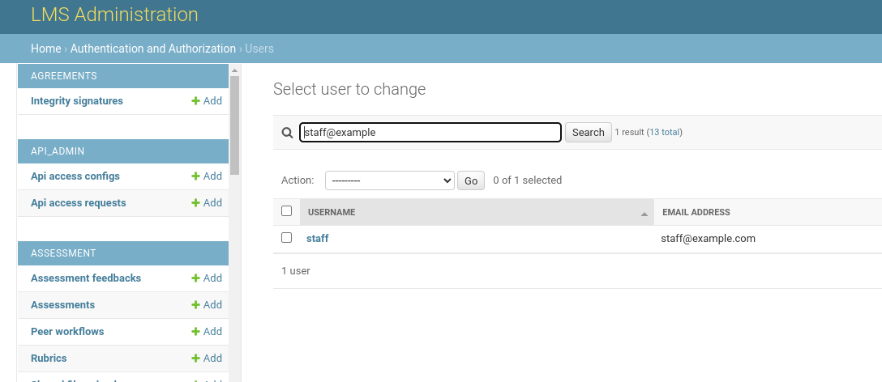Open the staff user link
Screen dimensions: 882x382
[x=317, y=238]
